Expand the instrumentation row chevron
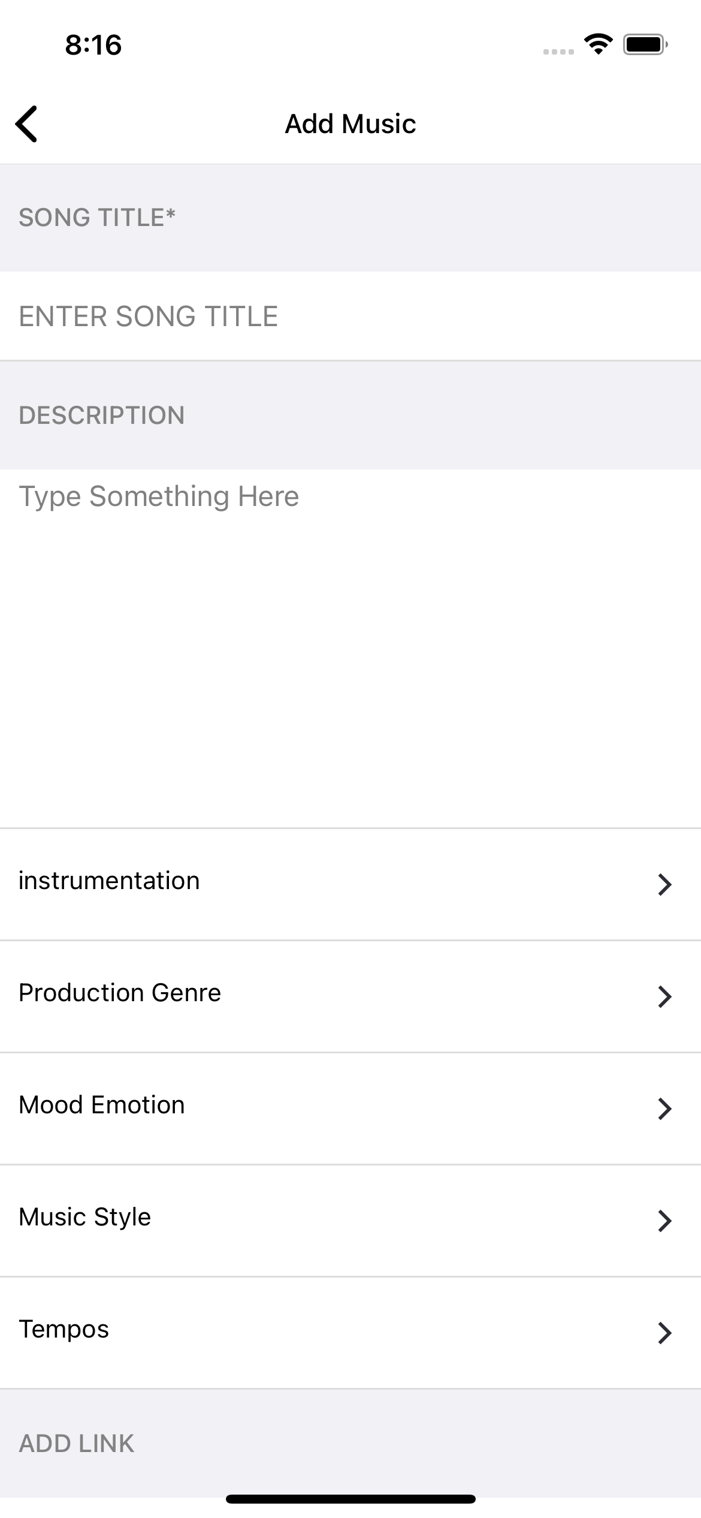The width and height of the screenshot is (701, 1518). tap(664, 884)
